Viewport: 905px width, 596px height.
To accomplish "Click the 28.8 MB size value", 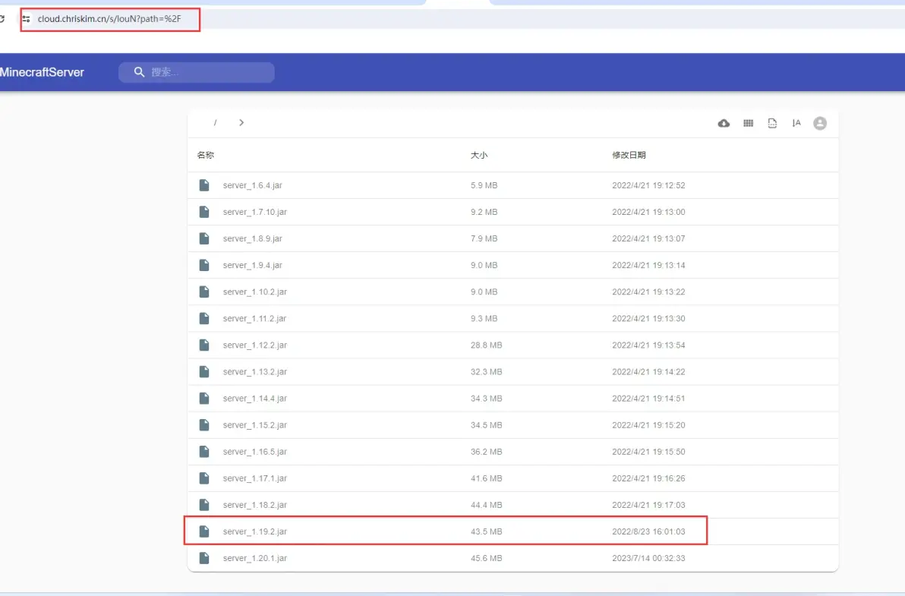I will 486,345.
